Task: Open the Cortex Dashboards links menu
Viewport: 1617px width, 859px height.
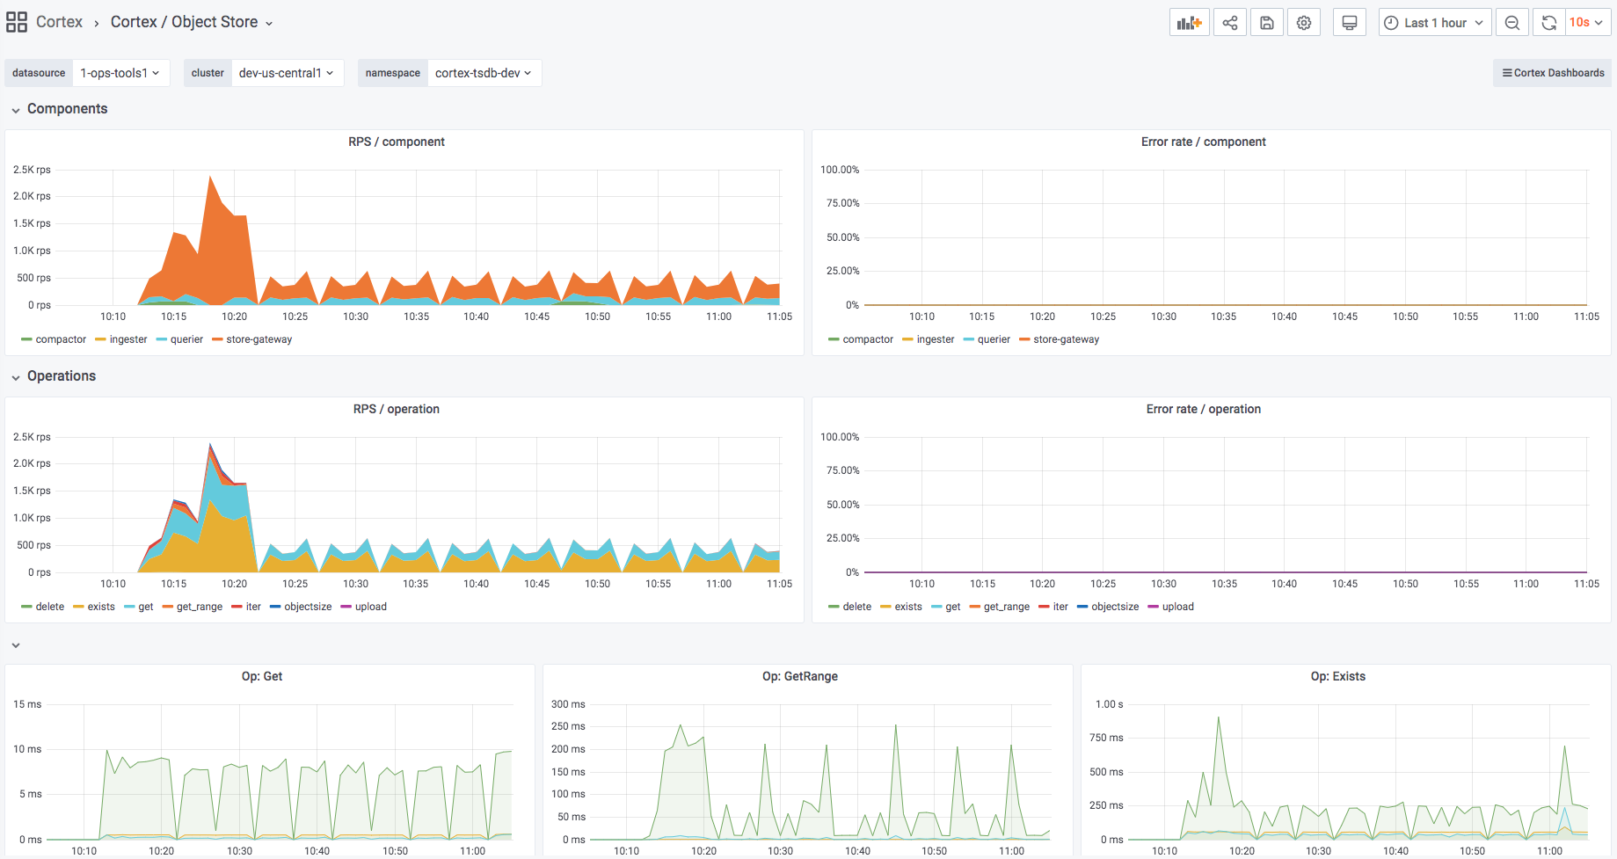Action: [x=1553, y=73]
